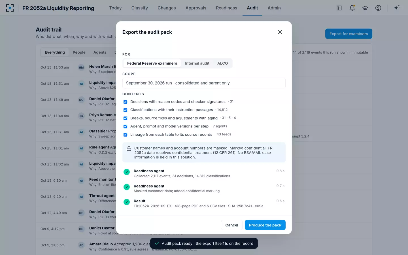Filter audit trail to People
This screenshot has width=408, height=255.
79,52
